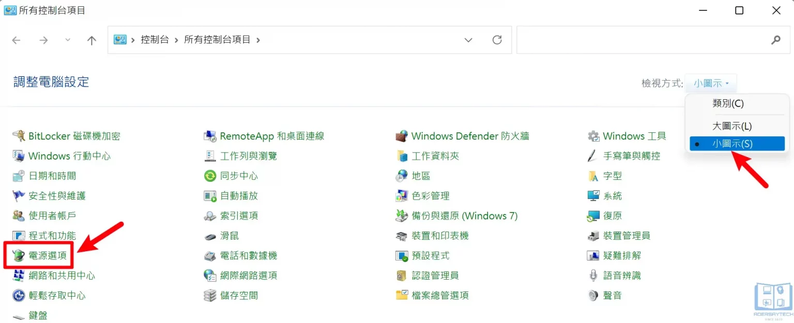Click the 裝置管理員 icon
The width and height of the screenshot is (794, 323).
(x=593, y=236)
